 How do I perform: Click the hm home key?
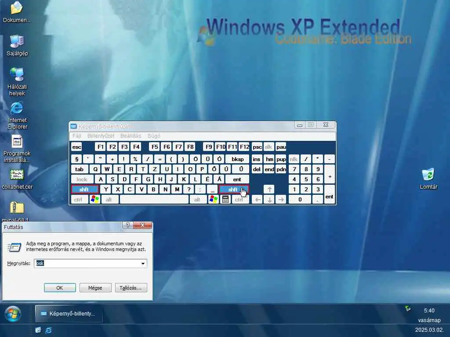(x=269, y=159)
